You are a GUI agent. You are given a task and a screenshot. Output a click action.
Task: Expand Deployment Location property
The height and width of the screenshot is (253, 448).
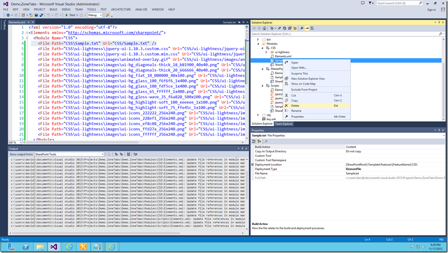(253, 165)
